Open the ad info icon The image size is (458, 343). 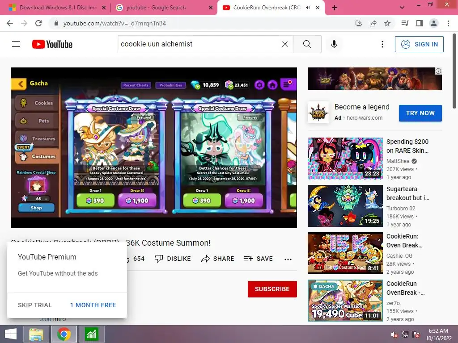pos(438,71)
